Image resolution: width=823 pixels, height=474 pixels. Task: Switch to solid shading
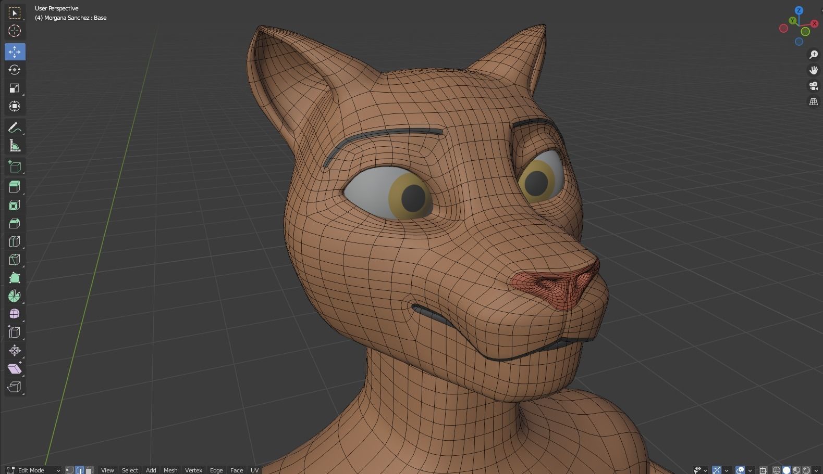(787, 470)
